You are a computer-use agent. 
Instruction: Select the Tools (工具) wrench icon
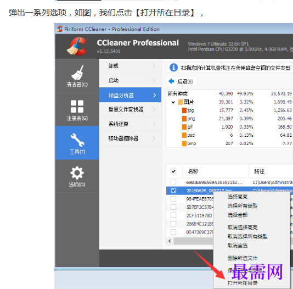(x=77, y=140)
